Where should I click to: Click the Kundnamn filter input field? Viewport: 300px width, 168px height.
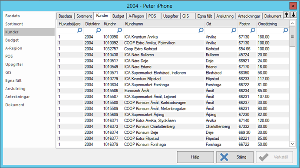[164, 30]
